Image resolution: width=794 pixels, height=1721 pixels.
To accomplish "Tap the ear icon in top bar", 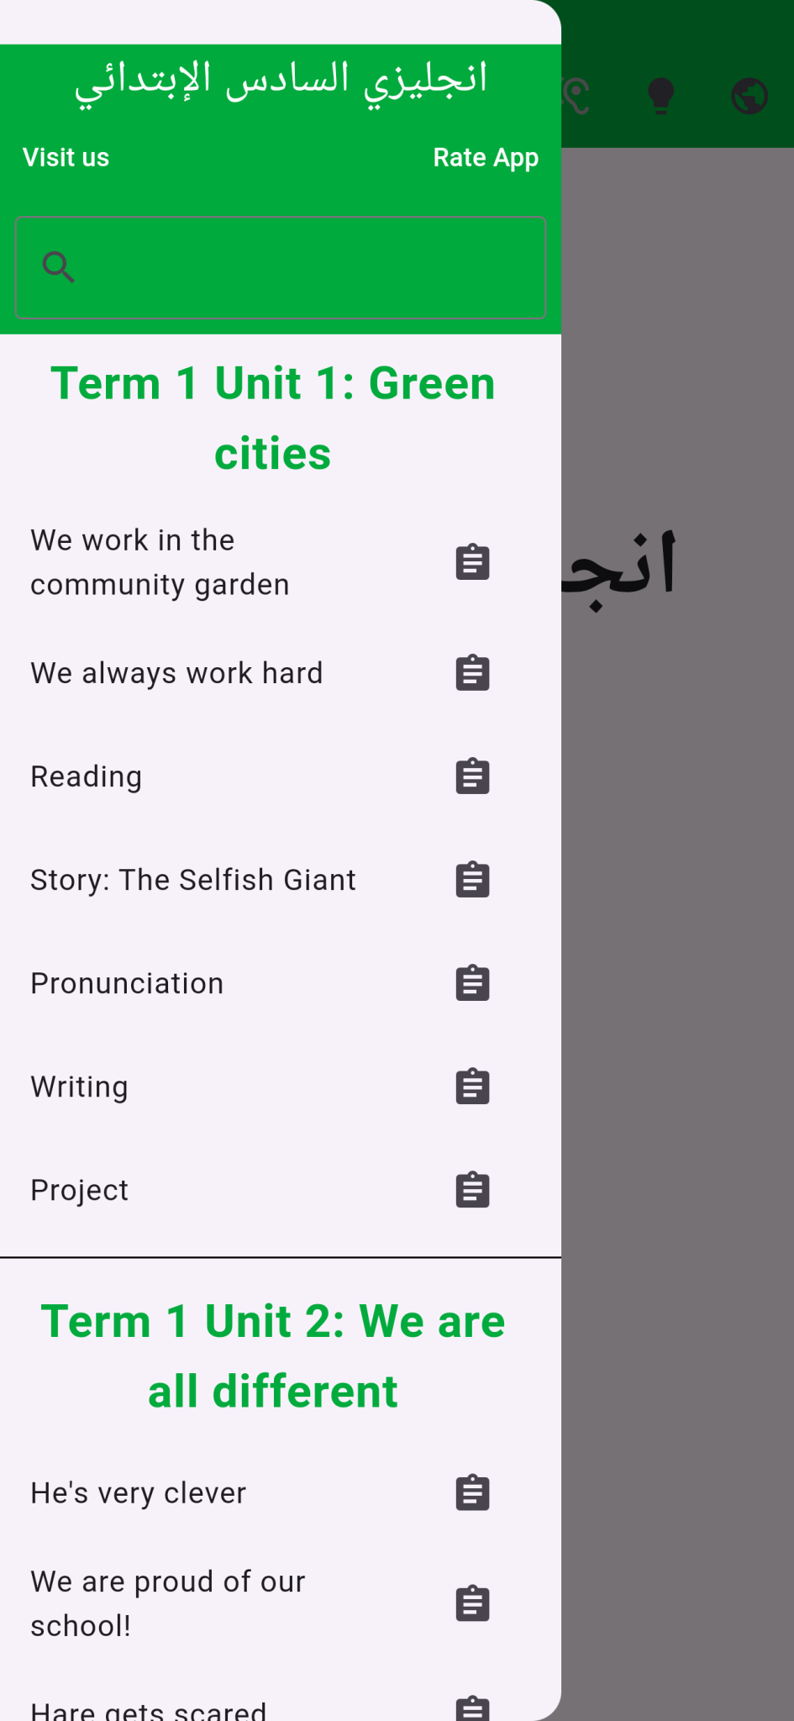I will coord(577,96).
